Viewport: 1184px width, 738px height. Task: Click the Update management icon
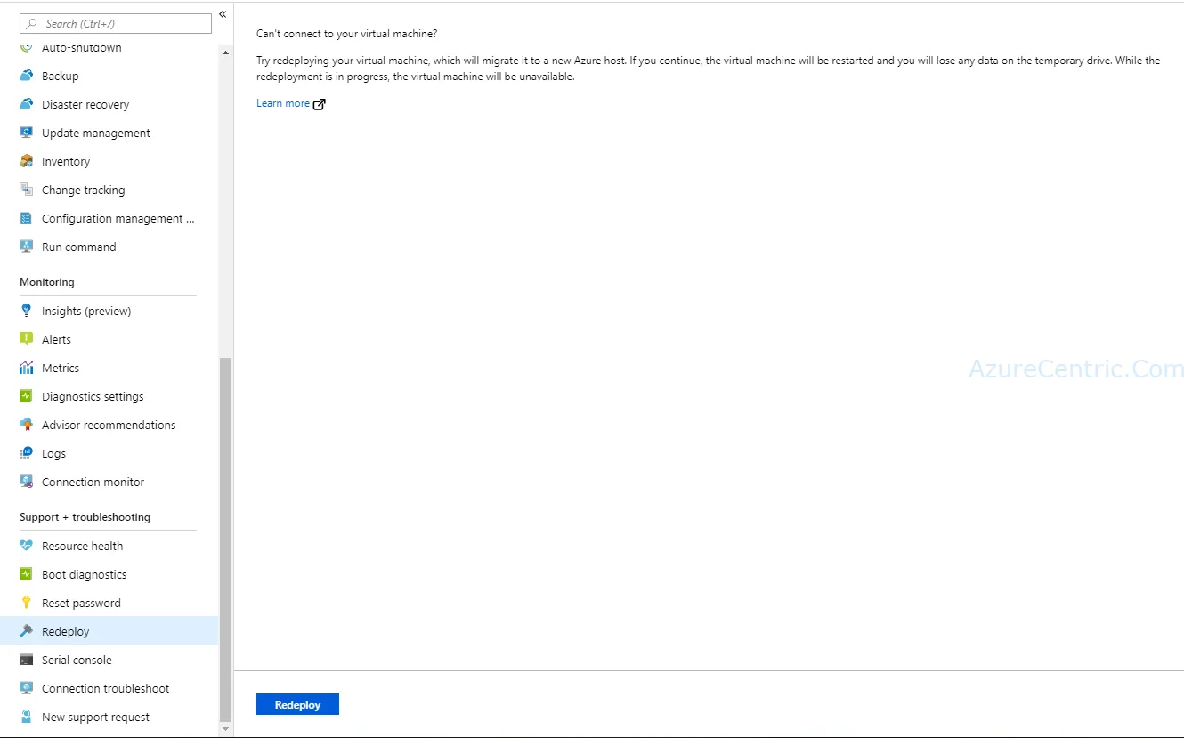coord(27,133)
